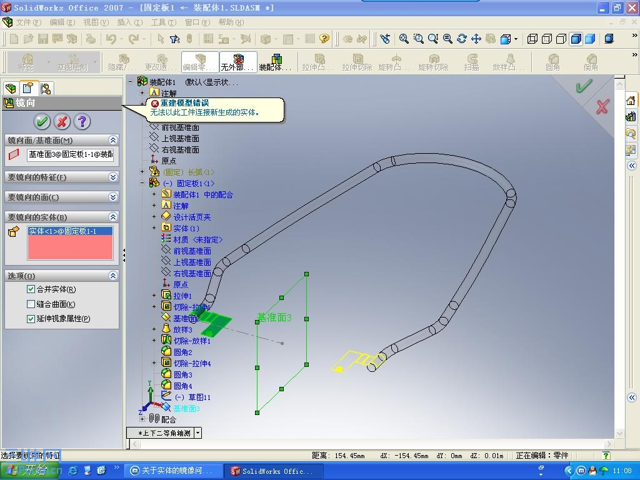
Task: Collapse the 装配体1 root tree node
Action: [x=131, y=82]
